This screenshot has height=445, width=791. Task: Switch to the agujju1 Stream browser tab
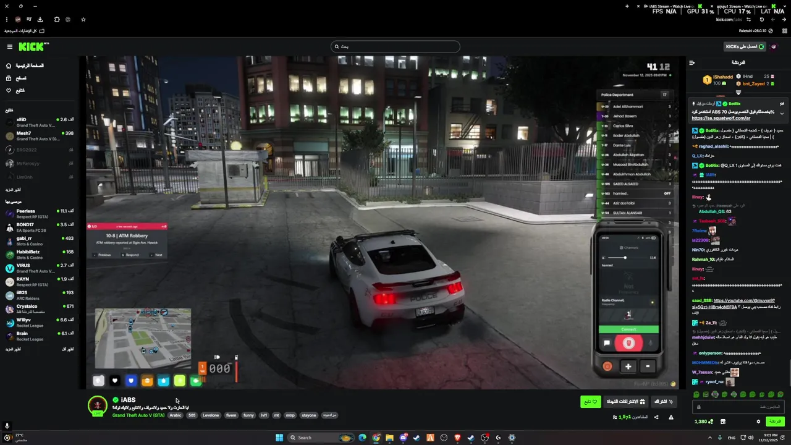pyautogui.click(x=745, y=6)
